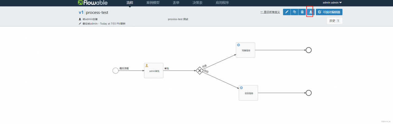Click the 显示所有定义 back link

pos(270,12)
